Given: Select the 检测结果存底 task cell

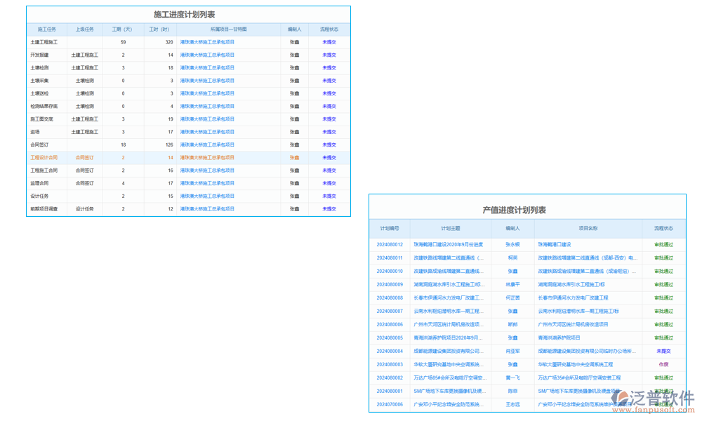Looking at the screenshot, I should tap(44, 107).
